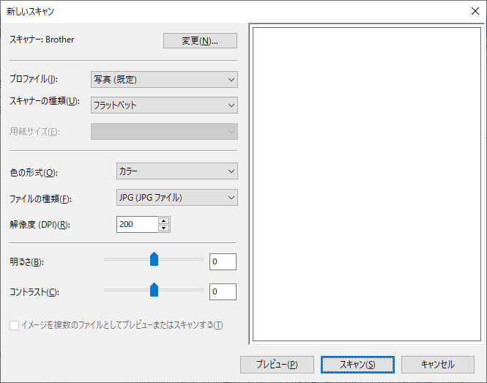The image size is (487, 383).
Task: Increase the resolution with the up arrow
Action: pos(164,220)
